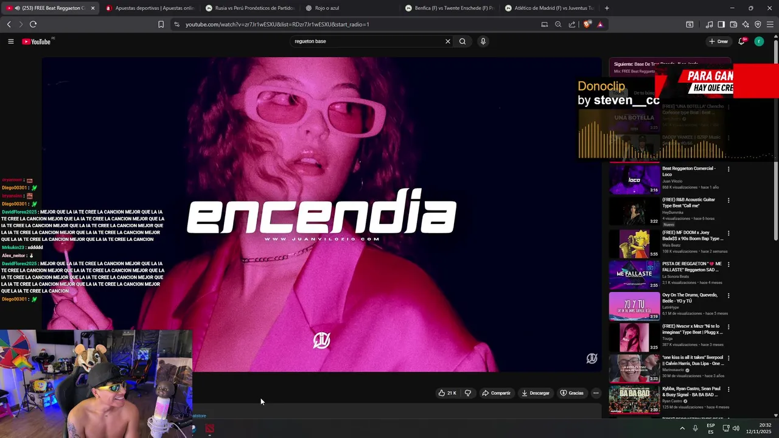Viewport: 779px width, 438px height.
Task: Run the search with the magnifier button
Action: (x=463, y=41)
